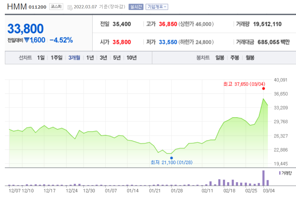
Task: Switch to 월봉 candlestick chart
Action: click(250, 58)
